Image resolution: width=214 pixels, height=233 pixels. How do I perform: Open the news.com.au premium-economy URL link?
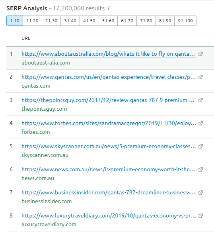[x=109, y=169]
